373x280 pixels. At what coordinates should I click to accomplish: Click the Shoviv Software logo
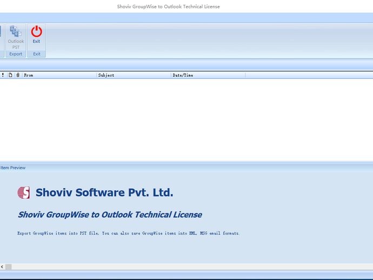tap(24, 192)
